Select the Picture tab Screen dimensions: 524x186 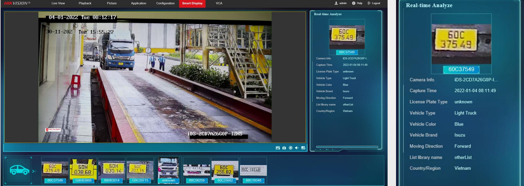click(112, 3)
